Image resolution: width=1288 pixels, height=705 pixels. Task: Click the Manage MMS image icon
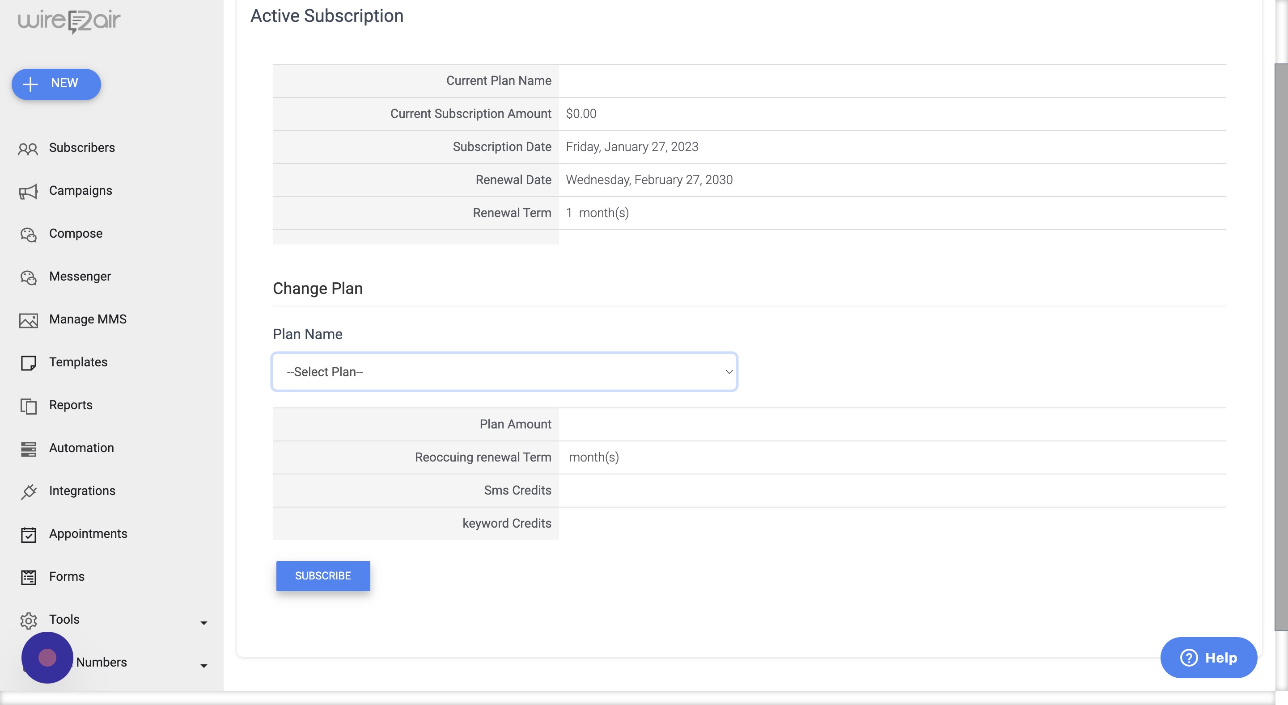pos(28,320)
